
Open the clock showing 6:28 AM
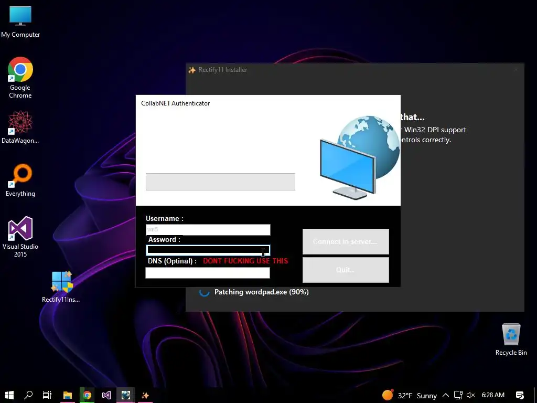[493, 395]
